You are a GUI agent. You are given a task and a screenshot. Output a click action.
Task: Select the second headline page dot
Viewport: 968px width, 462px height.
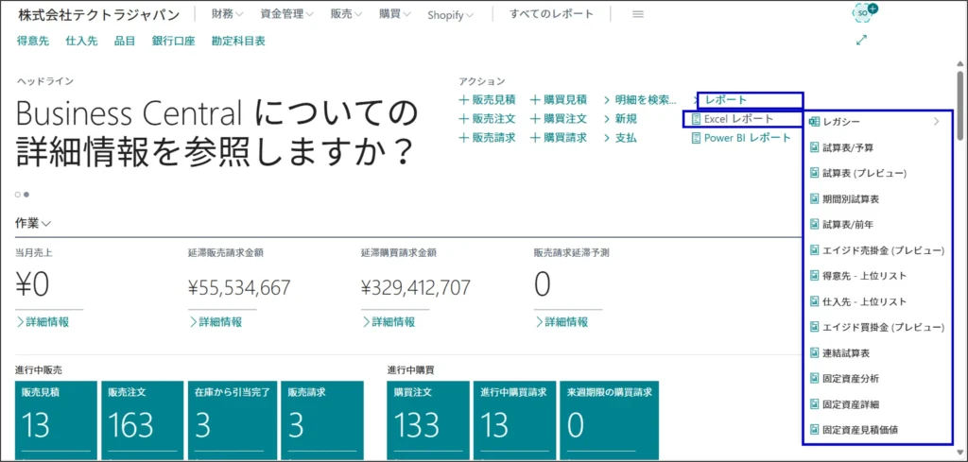point(26,194)
